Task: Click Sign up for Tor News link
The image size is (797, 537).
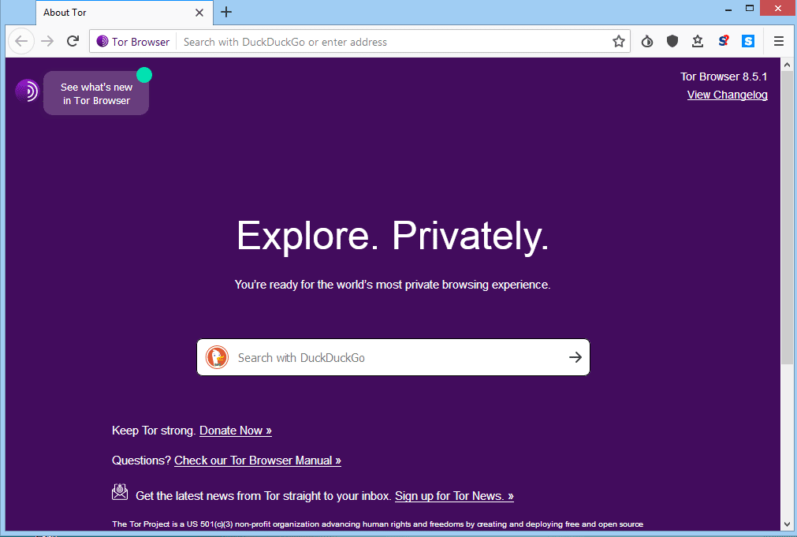Action: [x=454, y=496]
